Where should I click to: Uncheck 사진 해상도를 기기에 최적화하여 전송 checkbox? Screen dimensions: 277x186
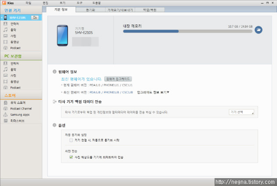click(71, 157)
